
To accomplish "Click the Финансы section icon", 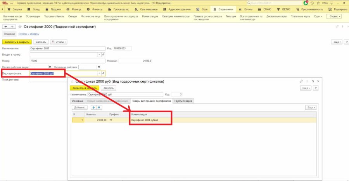I will (88, 9).
